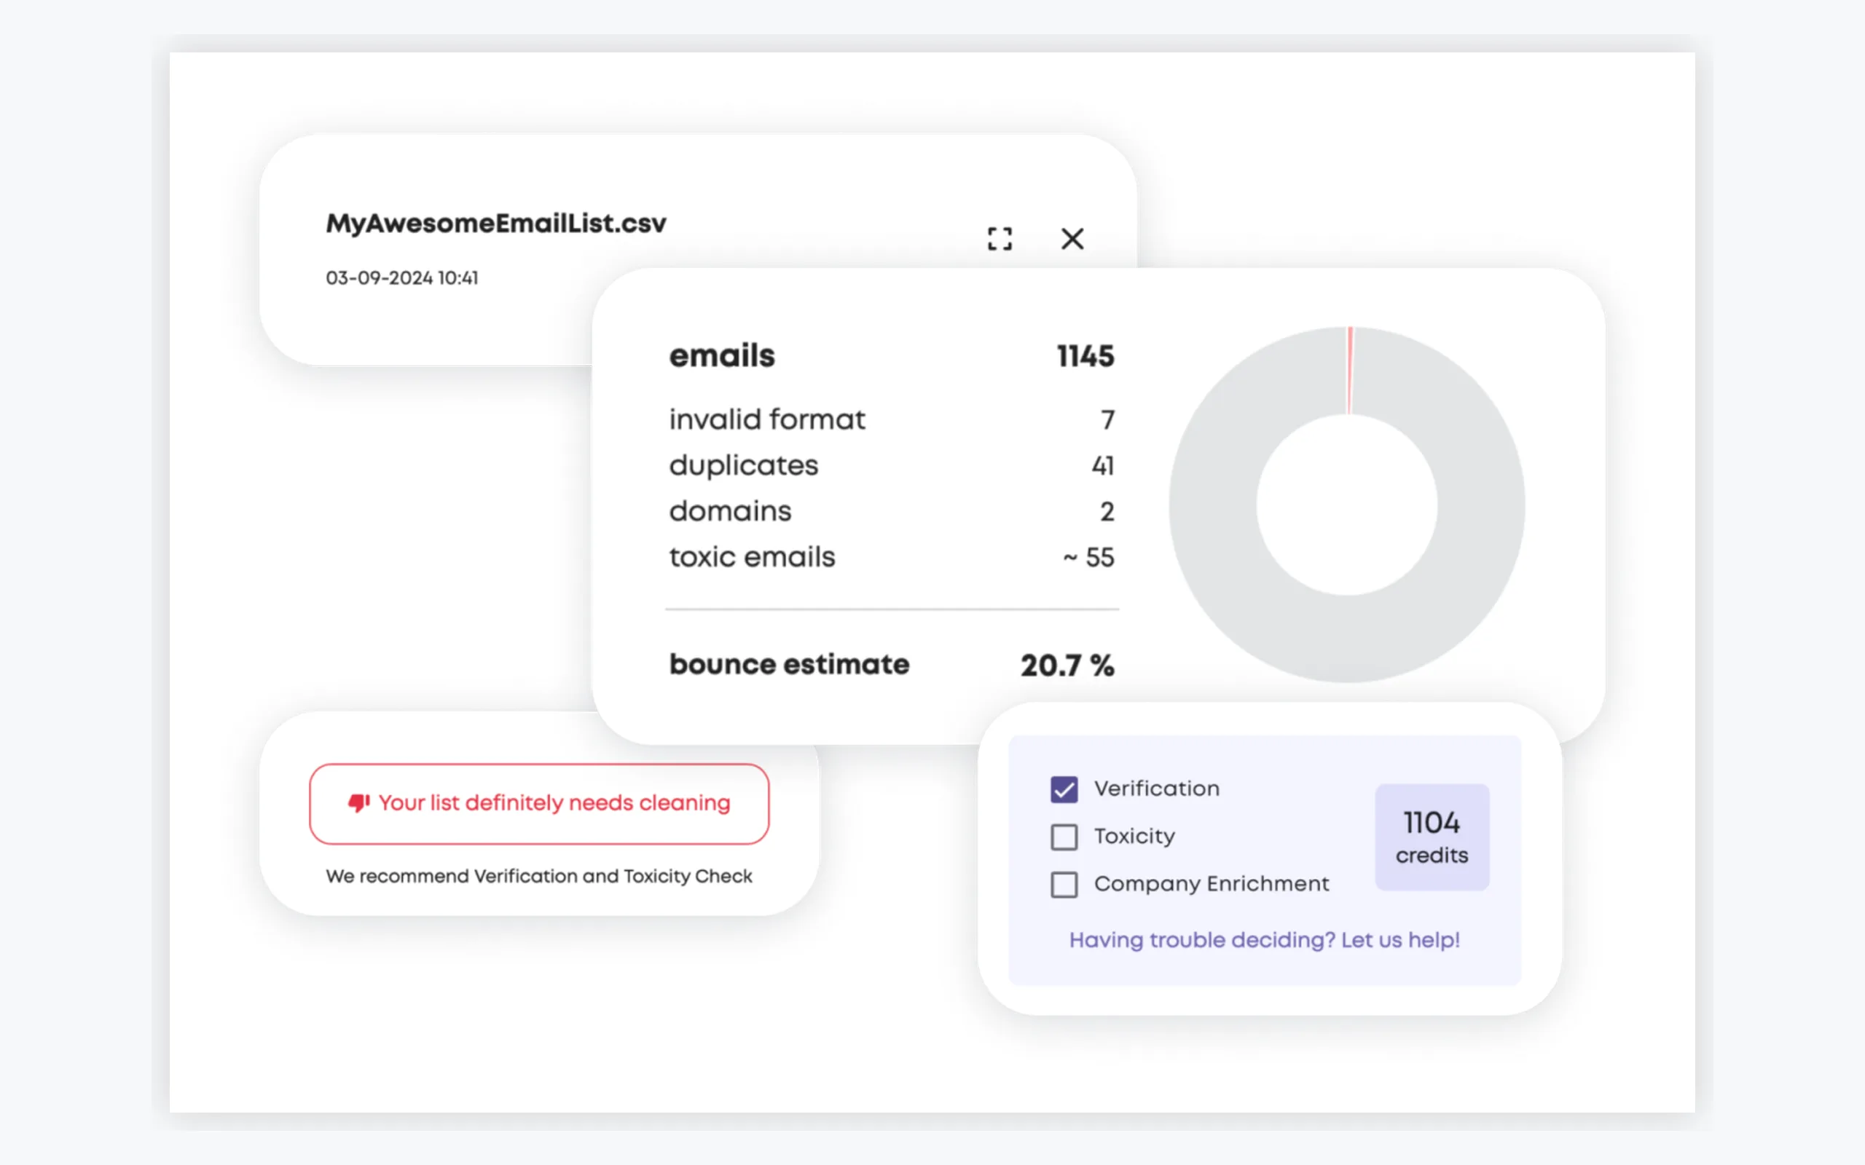1865x1165 pixels.
Task: Click the 'invalid format' row label
Action: tap(767, 420)
